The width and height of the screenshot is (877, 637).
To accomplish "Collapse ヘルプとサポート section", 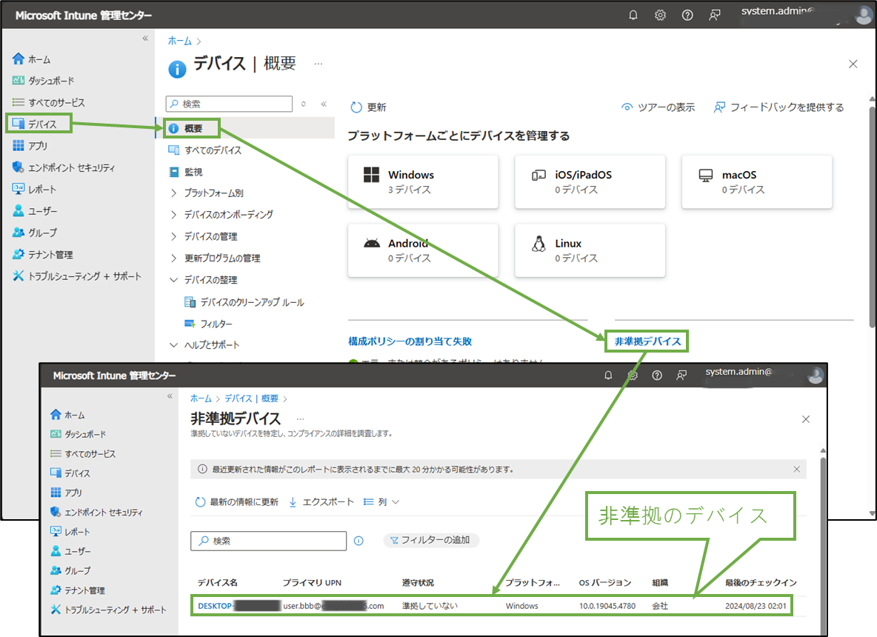I will (x=204, y=345).
